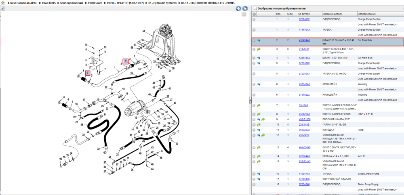Click the toolbar icon at the diagram's top-left
The width and height of the screenshot is (404, 195).
[x=2, y=8]
